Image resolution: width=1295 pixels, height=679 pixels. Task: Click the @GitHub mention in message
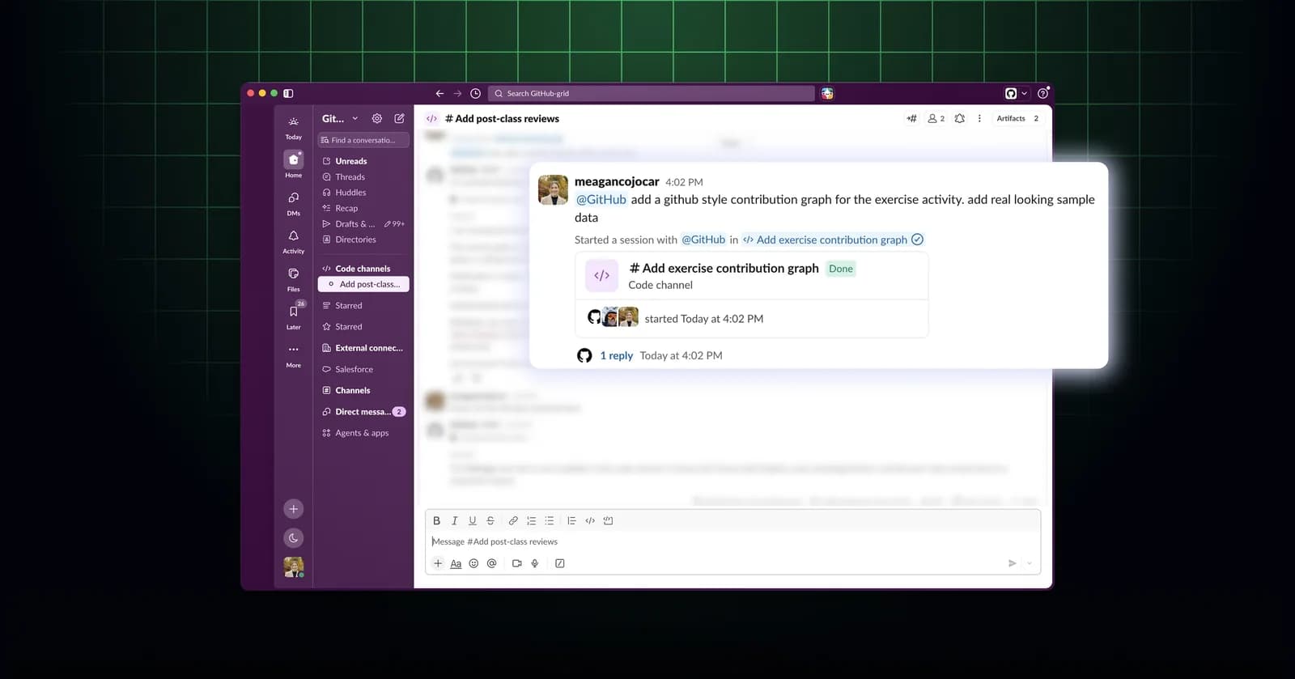[x=601, y=199]
